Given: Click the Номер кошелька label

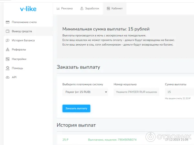Looking at the screenshot, I should pos(125,84).
